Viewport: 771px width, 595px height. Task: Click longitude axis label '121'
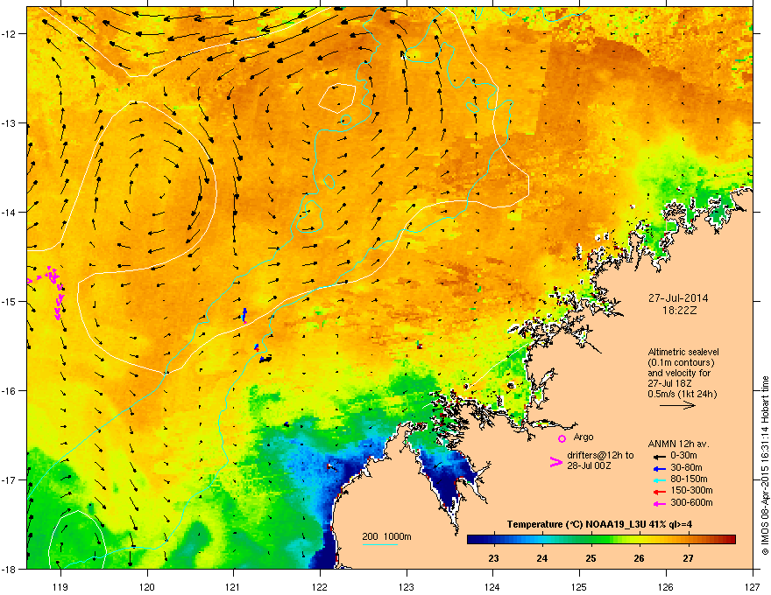(x=233, y=586)
